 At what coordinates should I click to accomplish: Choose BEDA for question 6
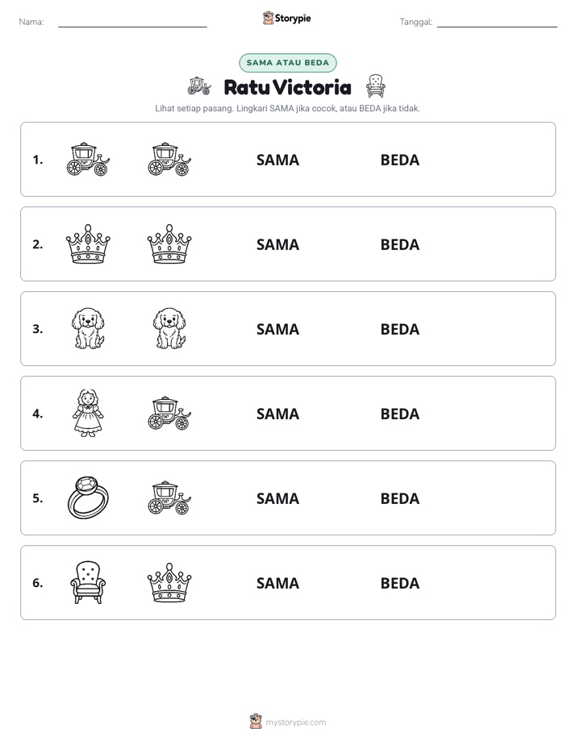point(400,583)
